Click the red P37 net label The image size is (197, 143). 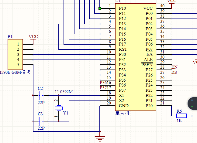point(103,88)
